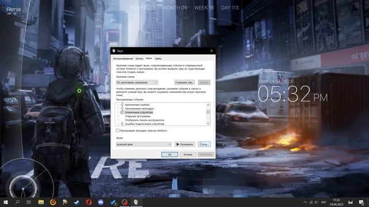Click the 05:32 PM desktop clock widget
The width and height of the screenshot is (369, 207).
(x=292, y=94)
